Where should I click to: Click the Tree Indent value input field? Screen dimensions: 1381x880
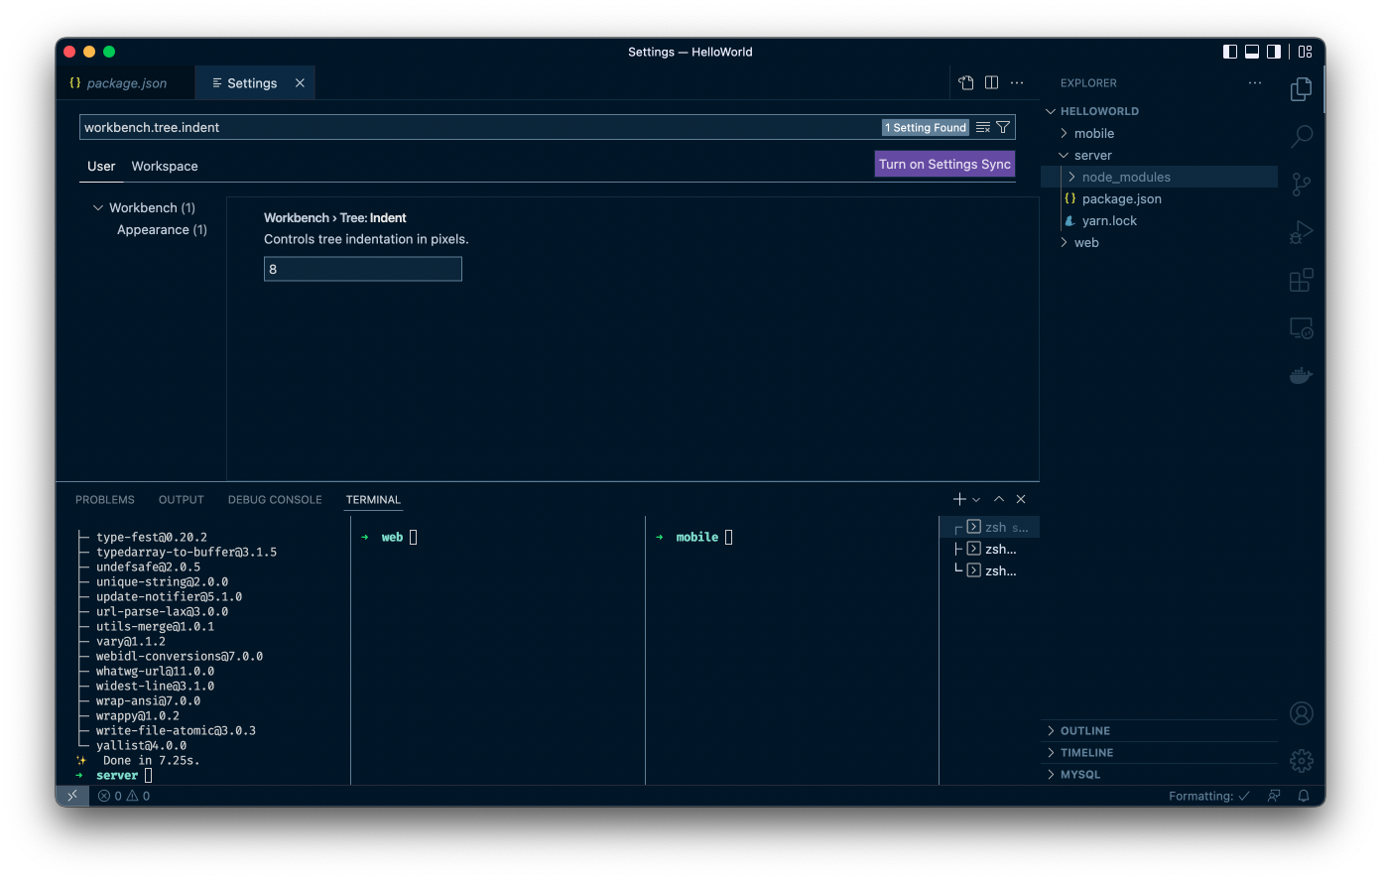coord(362,269)
